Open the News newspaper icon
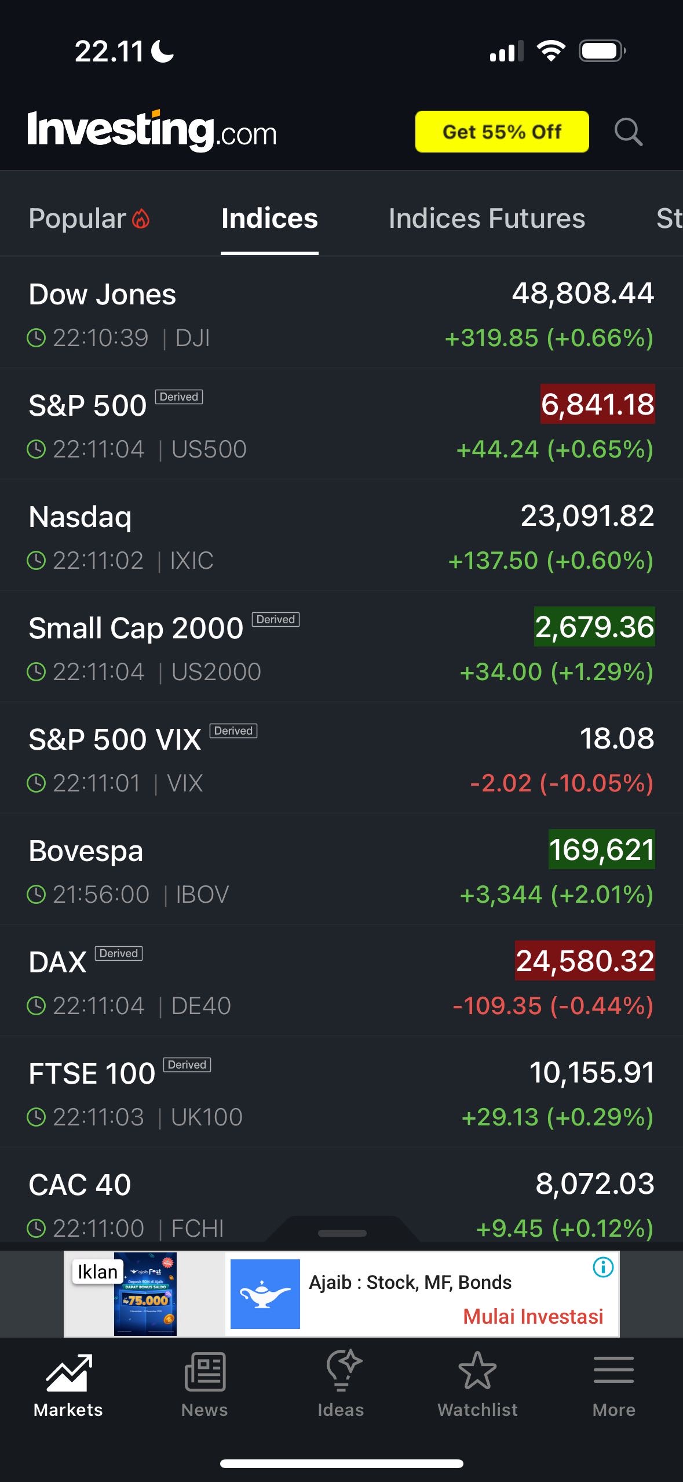The image size is (683, 1482). pyautogui.click(x=204, y=1373)
